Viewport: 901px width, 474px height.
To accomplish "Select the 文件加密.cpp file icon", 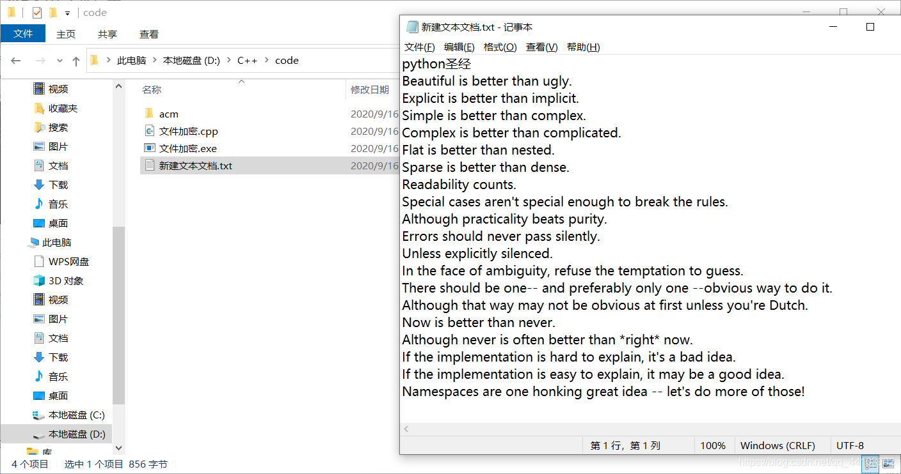I will coord(149,131).
